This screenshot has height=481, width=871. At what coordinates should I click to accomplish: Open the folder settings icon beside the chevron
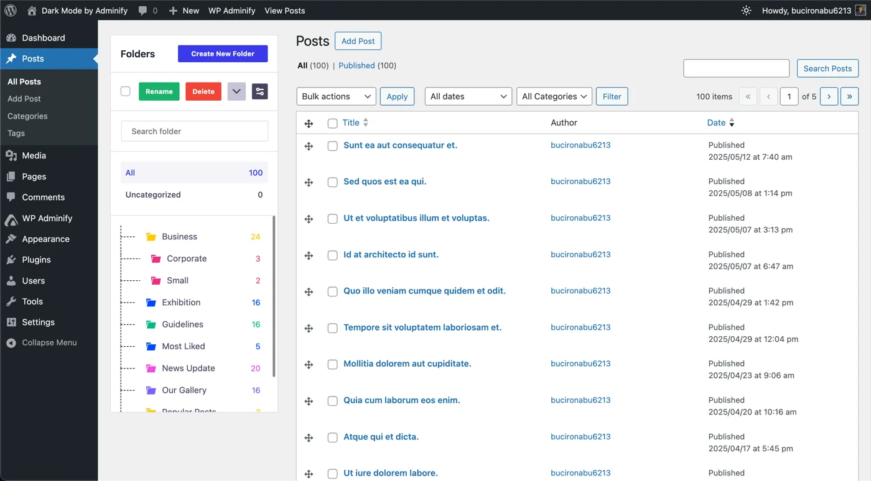point(259,91)
